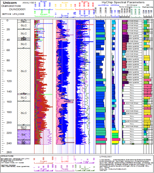Image resolution: width=154 pixels, height=173 pixels.
Task: Click the Unicorn title text
Action: click(x=10, y=3)
